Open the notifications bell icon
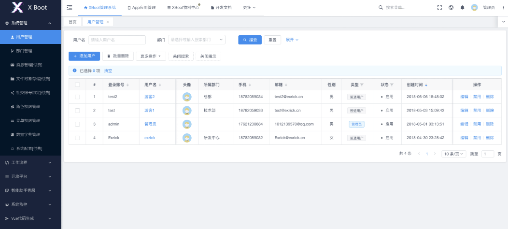Image resolution: width=508 pixels, height=229 pixels. (462, 7)
